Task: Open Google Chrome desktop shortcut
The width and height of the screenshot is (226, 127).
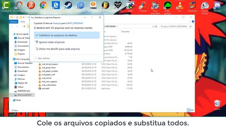Action: [43, 7]
